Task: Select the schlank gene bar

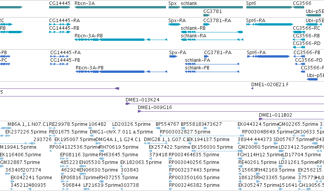Action: (212, 7)
